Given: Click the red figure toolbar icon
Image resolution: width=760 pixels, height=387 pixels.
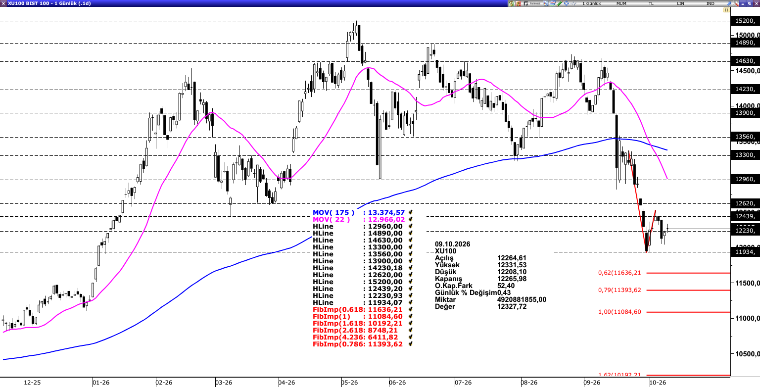Looking at the screenshot, I should point(518,3).
